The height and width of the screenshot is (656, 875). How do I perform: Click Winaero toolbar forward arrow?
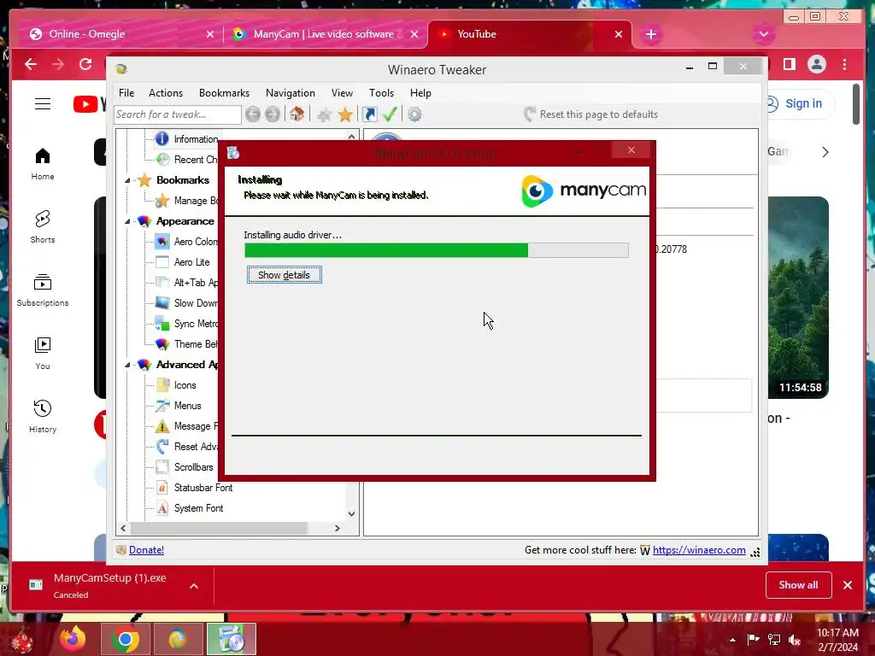click(273, 114)
